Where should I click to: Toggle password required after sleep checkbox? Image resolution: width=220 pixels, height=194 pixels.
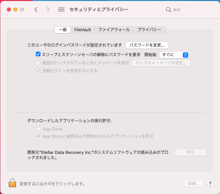click(38, 54)
